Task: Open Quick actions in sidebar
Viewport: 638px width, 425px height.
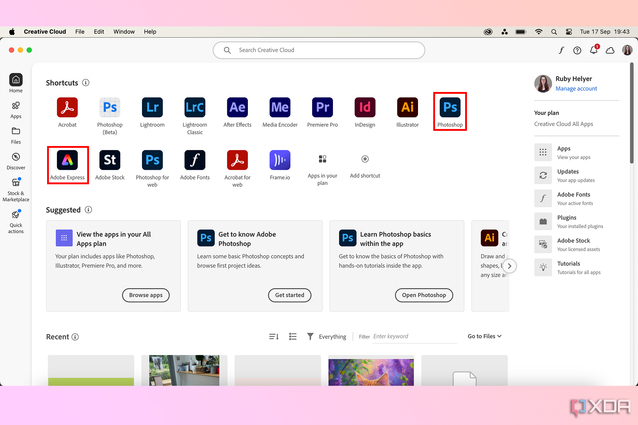Action: pyautogui.click(x=16, y=222)
